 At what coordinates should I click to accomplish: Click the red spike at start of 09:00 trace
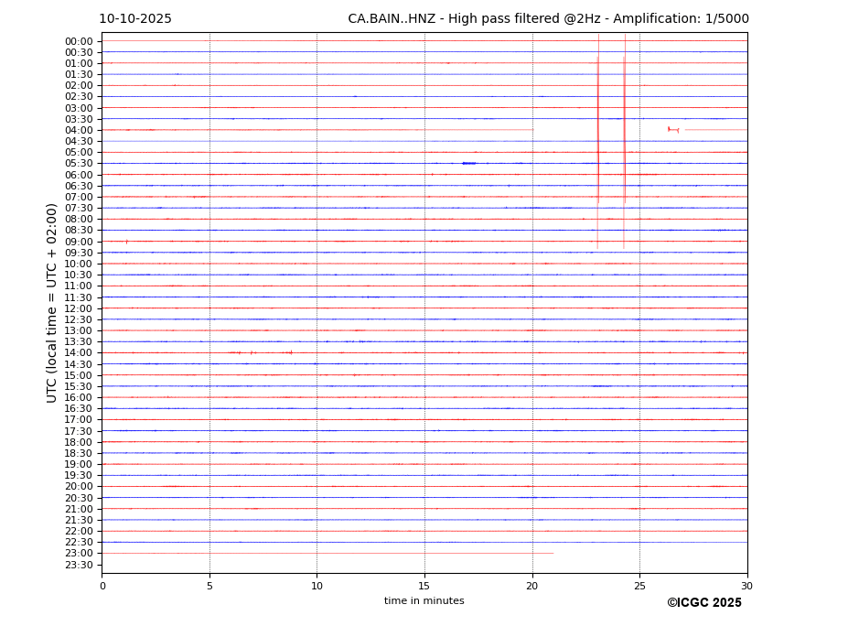[x=126, y=242]
